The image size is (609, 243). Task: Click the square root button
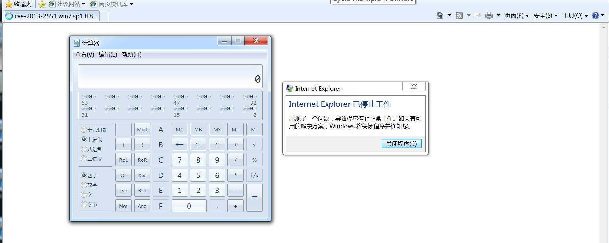click(x=254, y=145)
